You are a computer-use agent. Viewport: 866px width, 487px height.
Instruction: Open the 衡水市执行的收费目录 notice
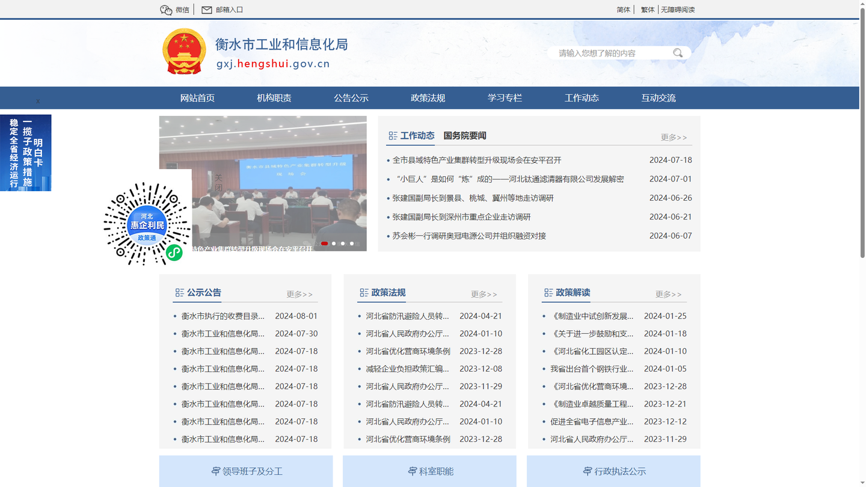coord(223,316)
